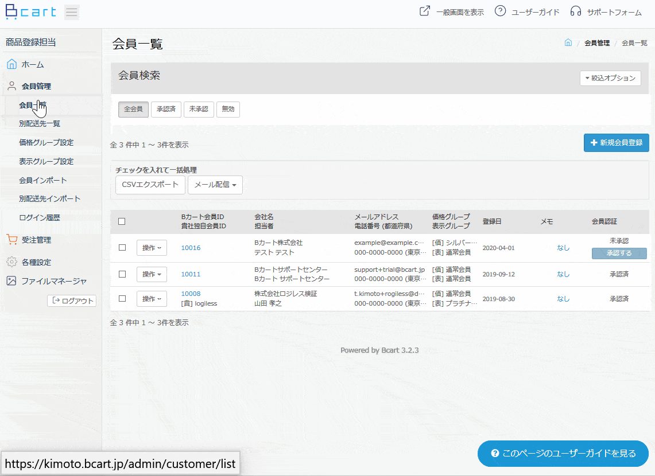Open the 操作 dropdown for member 10016
Screen dimensions: 655x476
(152, 248)
